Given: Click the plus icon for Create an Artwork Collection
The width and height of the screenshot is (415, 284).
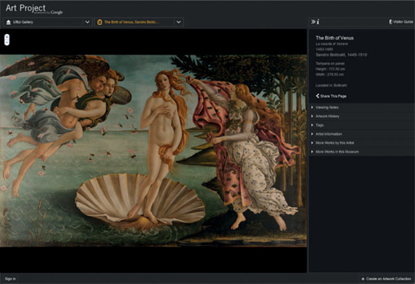Looking at the screenshot, I should 363,278.
